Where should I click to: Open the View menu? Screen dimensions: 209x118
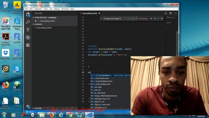(46, 9)
